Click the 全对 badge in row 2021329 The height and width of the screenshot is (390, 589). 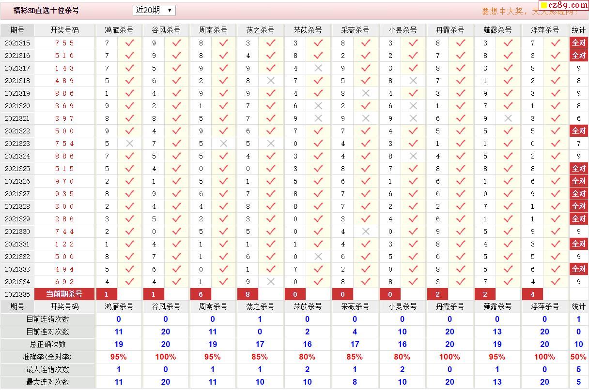click(579, 219)
